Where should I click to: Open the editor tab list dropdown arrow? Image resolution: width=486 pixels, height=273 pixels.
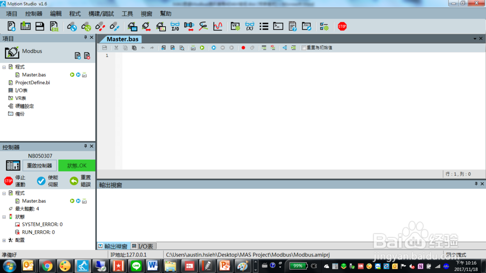(475, 39)
